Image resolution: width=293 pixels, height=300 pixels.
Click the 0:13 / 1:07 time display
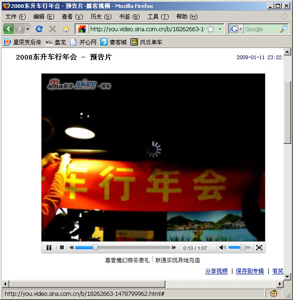click(x=195, y=248)
